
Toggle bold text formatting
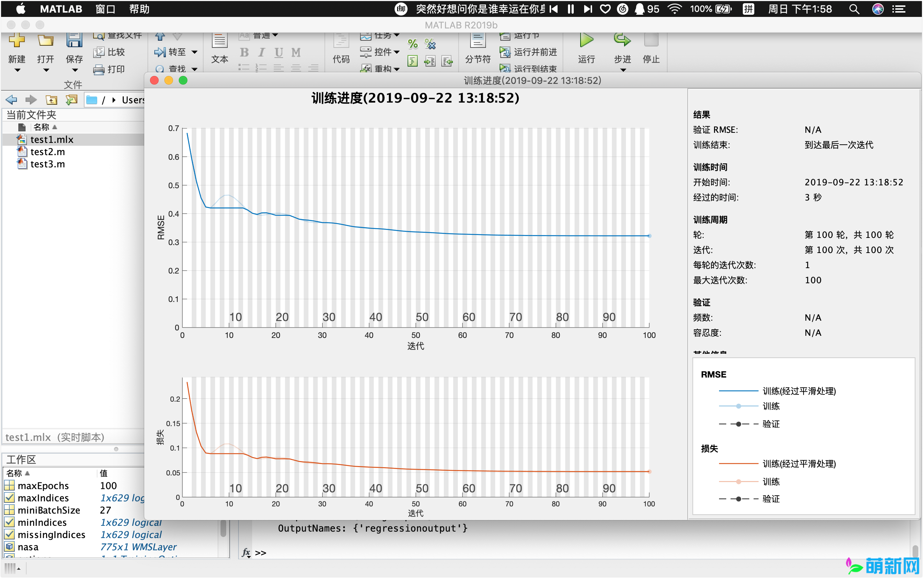[x=244, y=53]
